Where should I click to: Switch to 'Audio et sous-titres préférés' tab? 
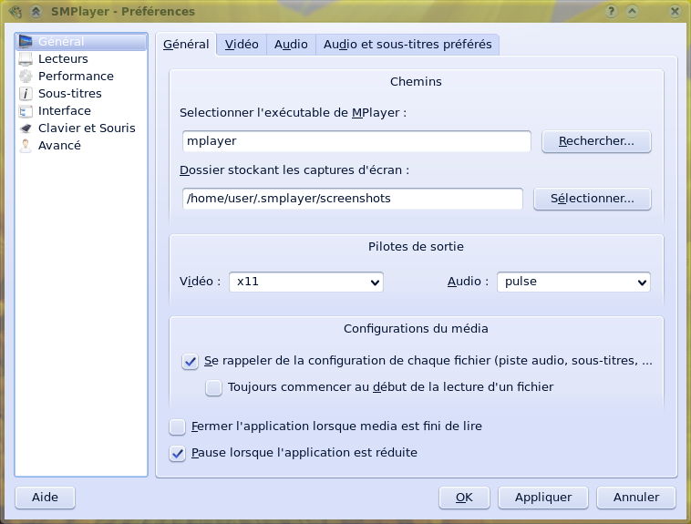click(x=407, y=45)
